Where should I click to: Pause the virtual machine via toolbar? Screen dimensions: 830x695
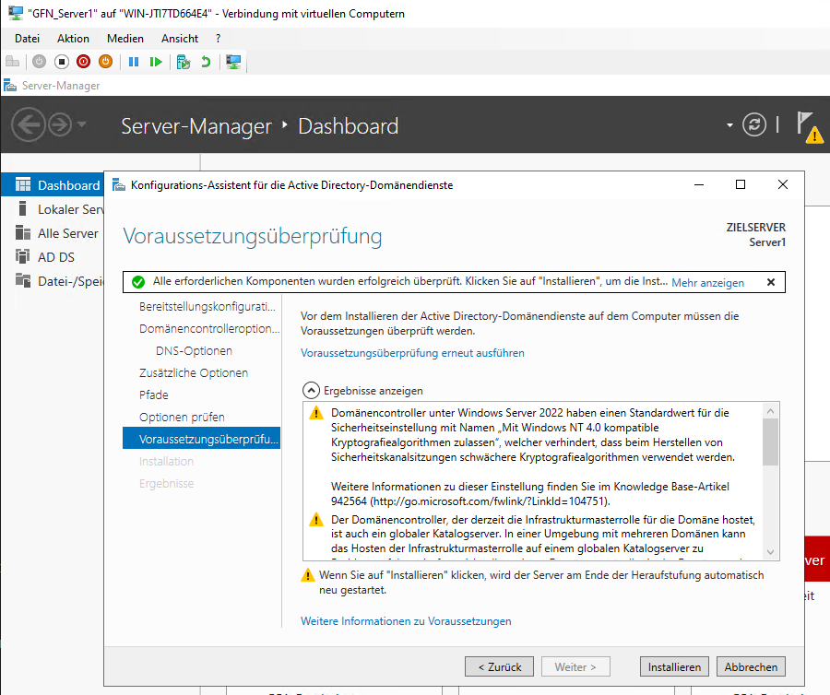click(x=134, y=62)
